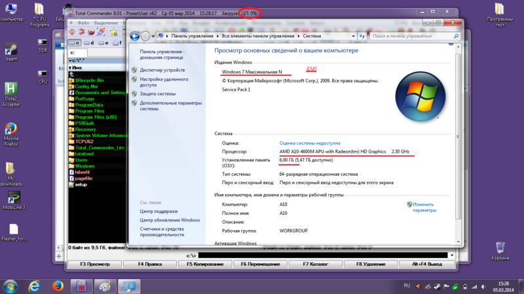Expand arrow before 'Система' breadcrumb

point(299,36)
